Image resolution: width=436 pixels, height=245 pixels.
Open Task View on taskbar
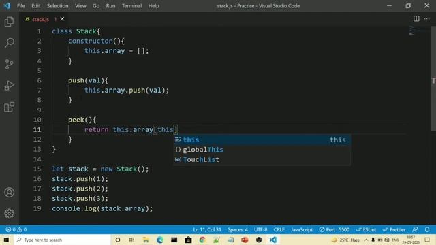[x=131, y=240]
